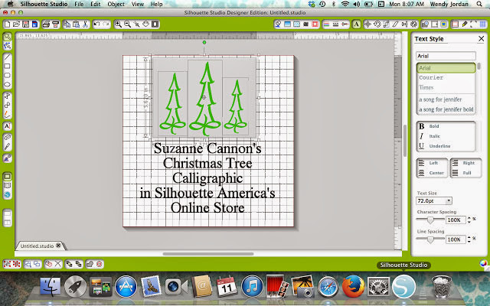The height and width of the screenshot is (306, 490).
Task: Click the Delete X icon in bottom toolbar
Action: click(58, 264)
